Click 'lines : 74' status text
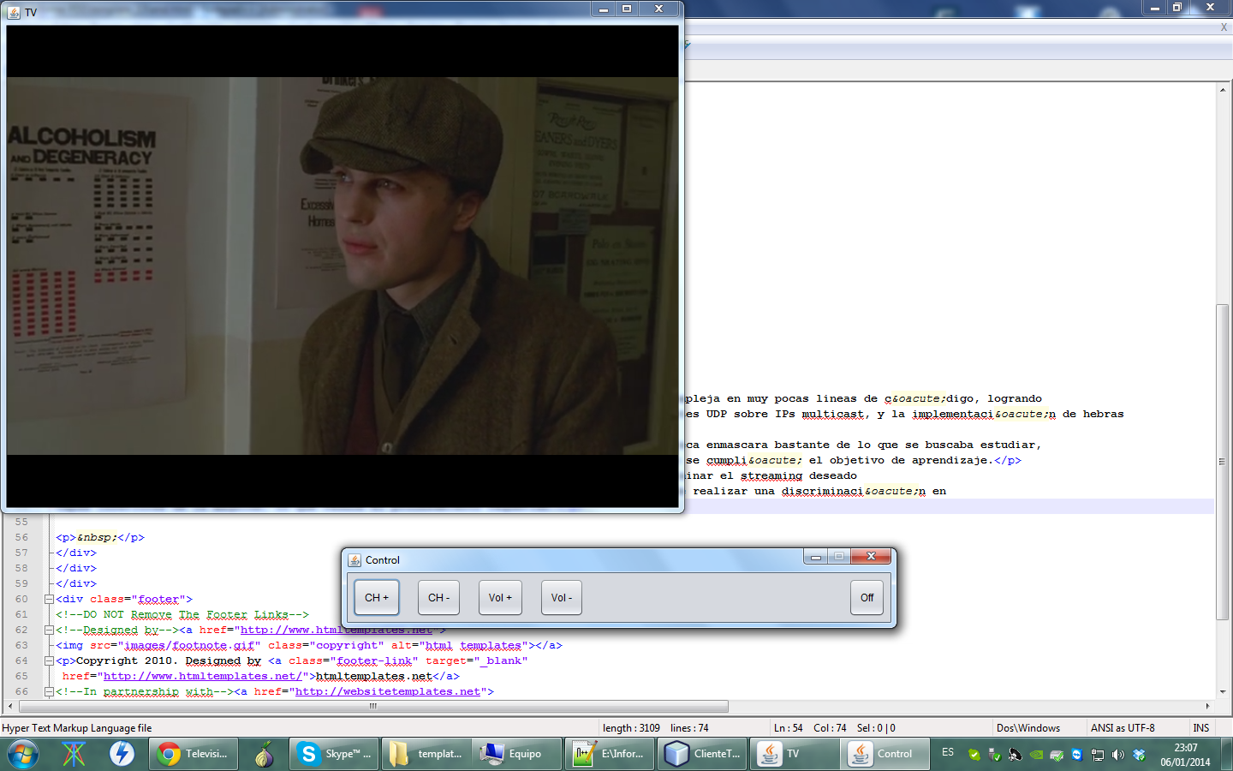The width and height of the screenshot is (1233, 771). click(689, 728)
